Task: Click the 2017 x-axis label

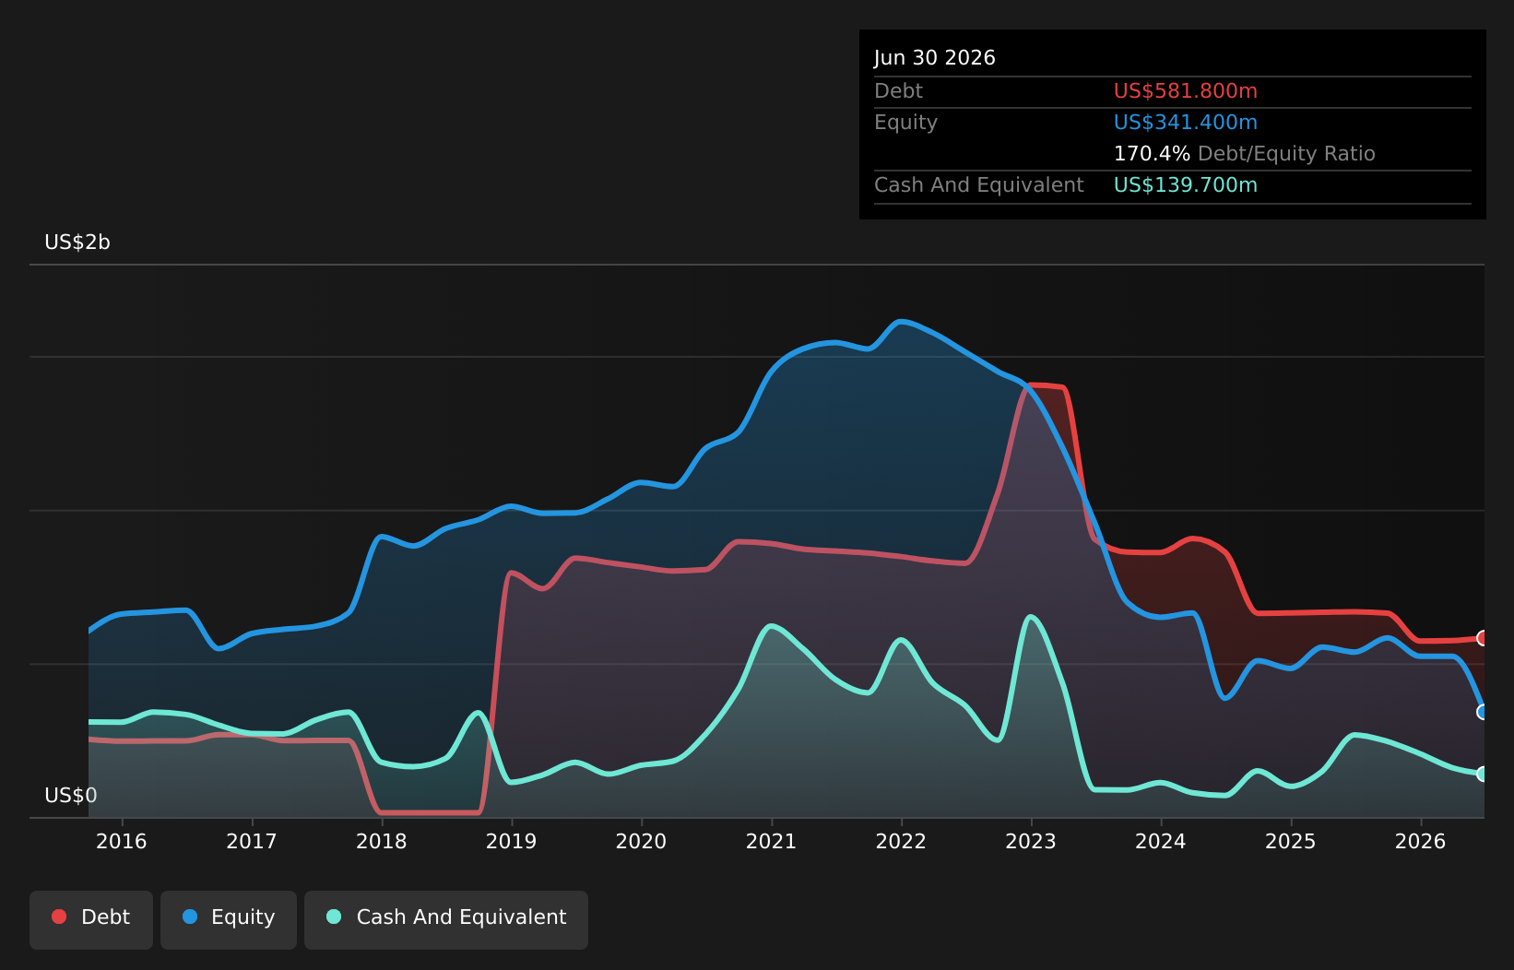Action: (252, 841)
